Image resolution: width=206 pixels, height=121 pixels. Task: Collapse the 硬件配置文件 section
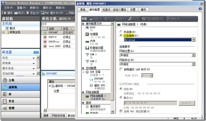pos(83,24)
